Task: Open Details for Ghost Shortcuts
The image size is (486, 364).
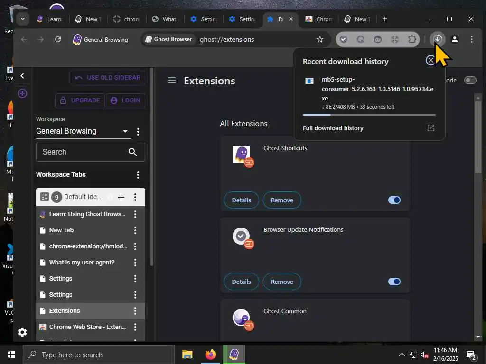Action: coord(241,200)
